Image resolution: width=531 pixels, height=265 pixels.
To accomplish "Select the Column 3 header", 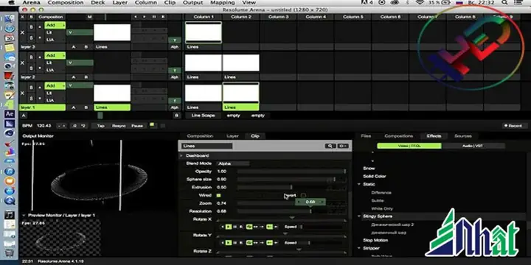I will point(278,17).
